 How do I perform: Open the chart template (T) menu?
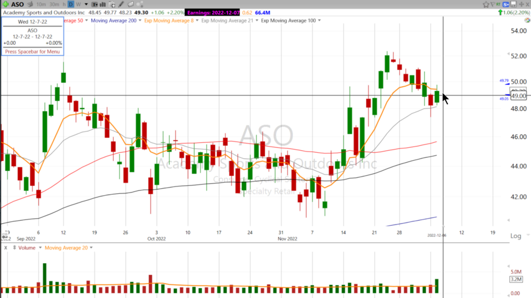coord(95,4)
